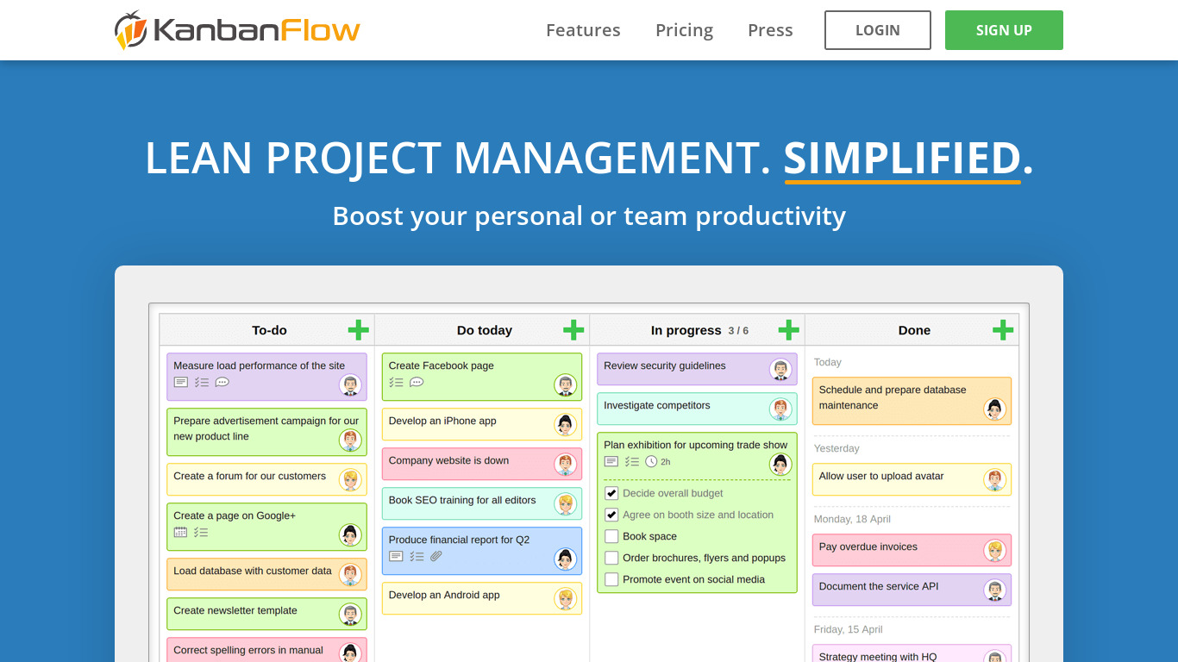This screenshot has height=662, width=1178.
Task: Click description icon on Measure load performance card
Action: tap(180, 382)
